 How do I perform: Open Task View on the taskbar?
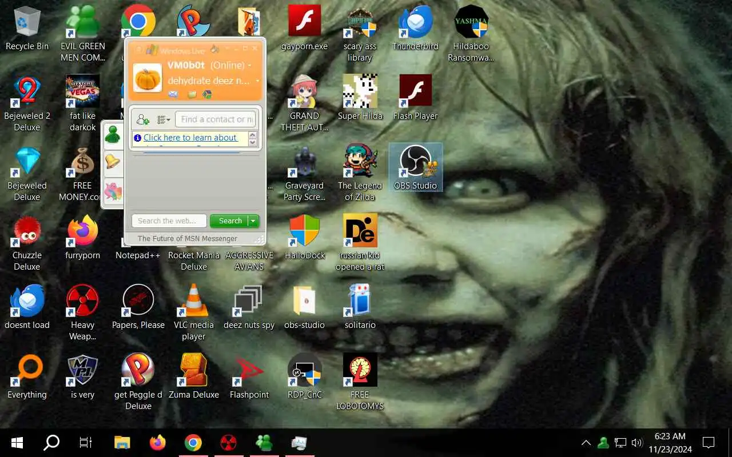tap(86, 442)
